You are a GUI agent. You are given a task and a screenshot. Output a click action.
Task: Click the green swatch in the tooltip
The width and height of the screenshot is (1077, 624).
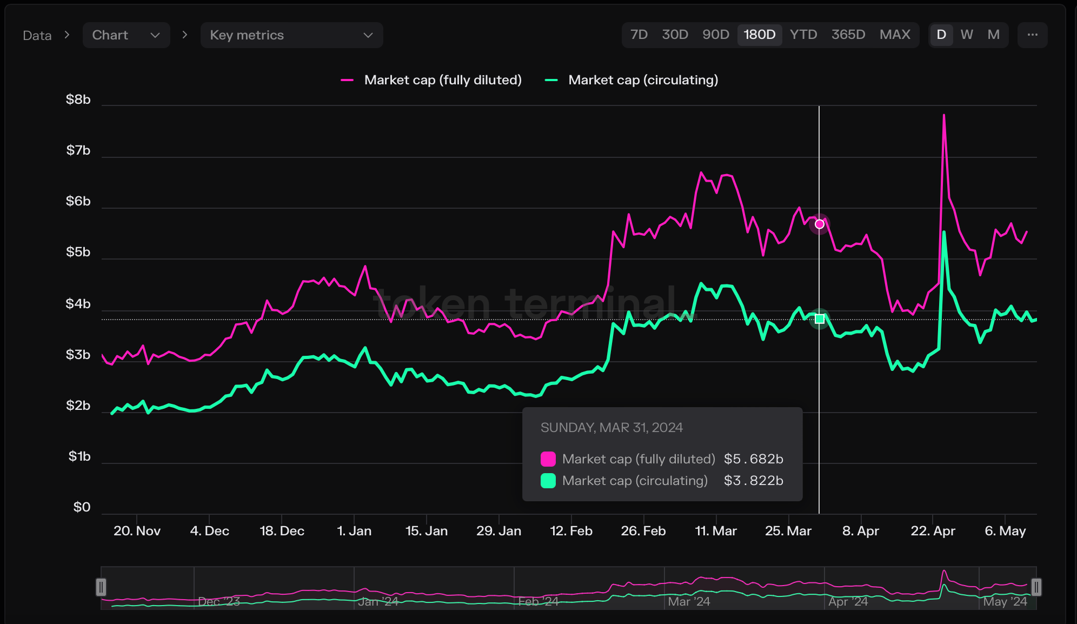click(548, 481)
